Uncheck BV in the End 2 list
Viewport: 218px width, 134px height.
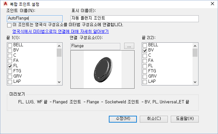tap(145, 51)
